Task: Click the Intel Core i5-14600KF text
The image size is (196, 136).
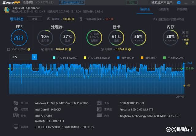Action: click(48, 110)
